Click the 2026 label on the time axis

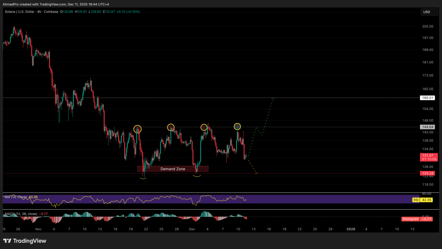[x=351, y=229]
